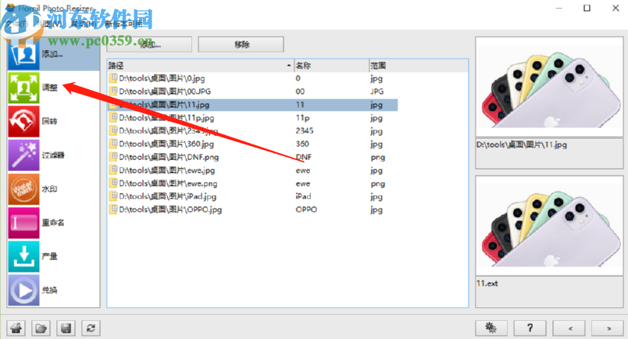Sort by the 范围 column header
The image size is (628, 339).
[x=418, y=66]
